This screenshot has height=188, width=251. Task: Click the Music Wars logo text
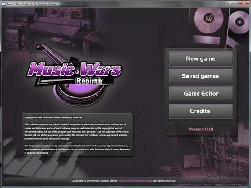click(74, 69)
